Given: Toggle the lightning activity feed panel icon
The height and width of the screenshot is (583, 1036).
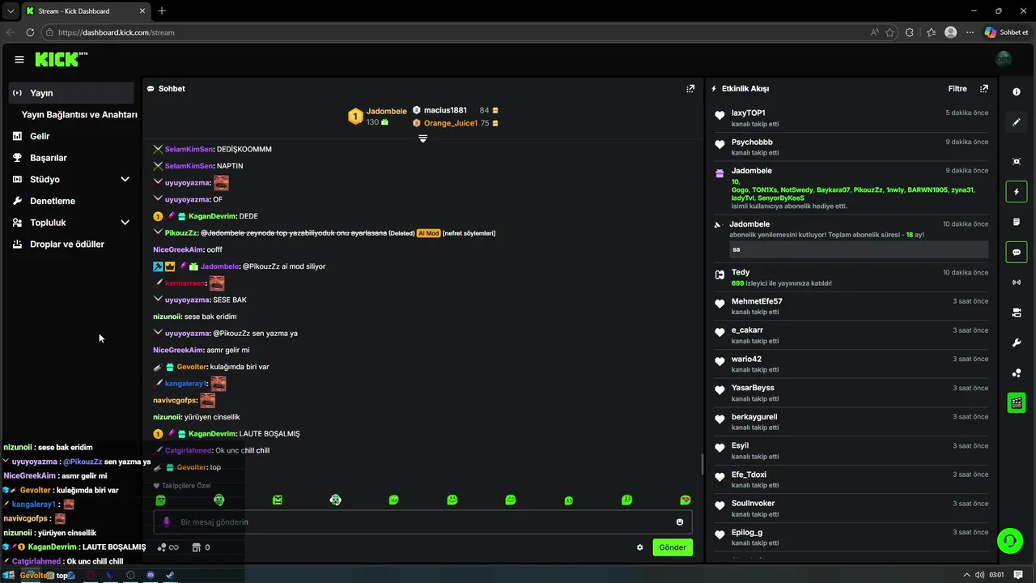Looking at the screenshot, I should (x=1017, y=192).
